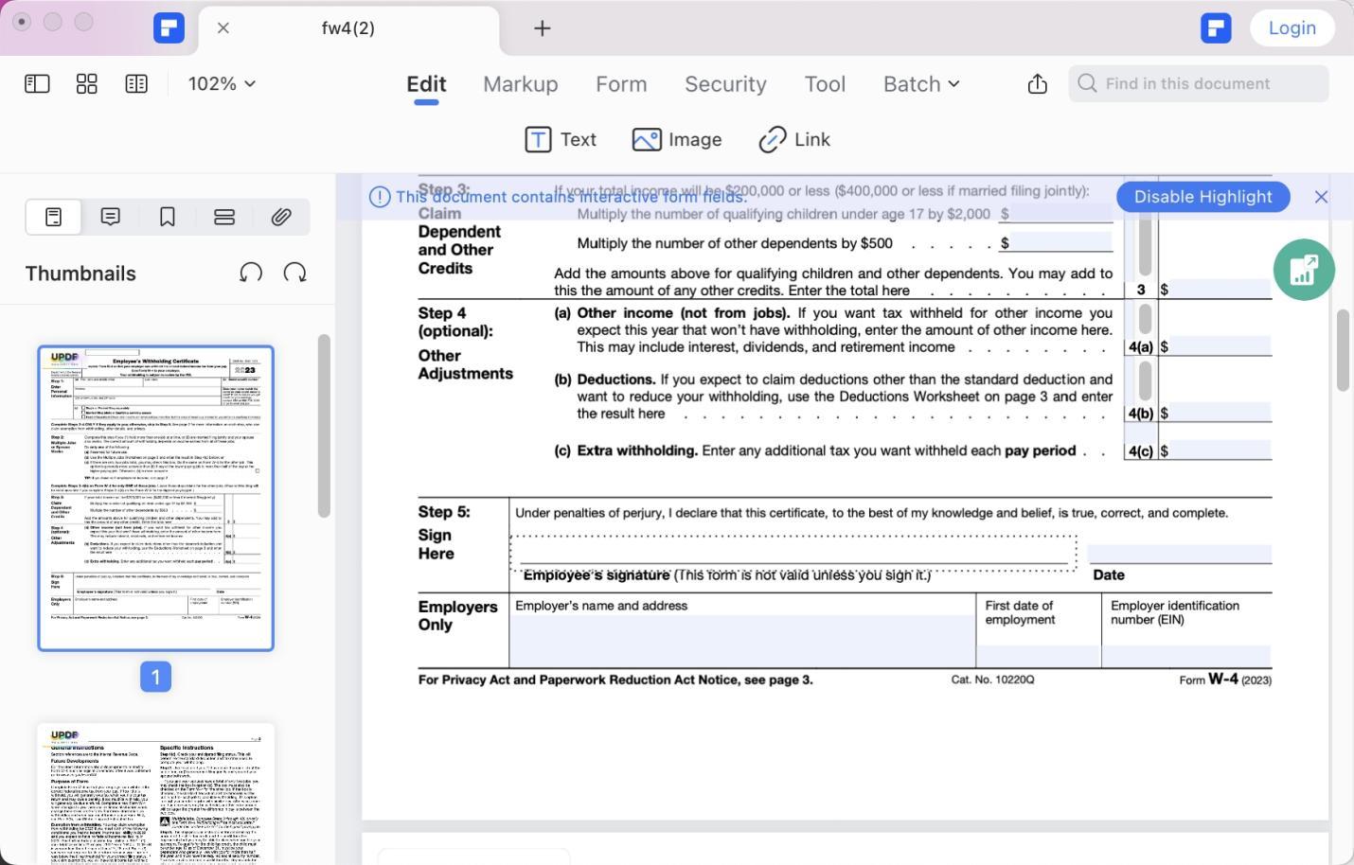
Task: Show the Bookmarks panel icon
Action: coord(168,217)
